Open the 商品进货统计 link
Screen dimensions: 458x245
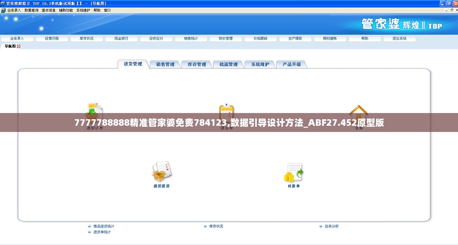pyautogui.click(x=104, y=226)
